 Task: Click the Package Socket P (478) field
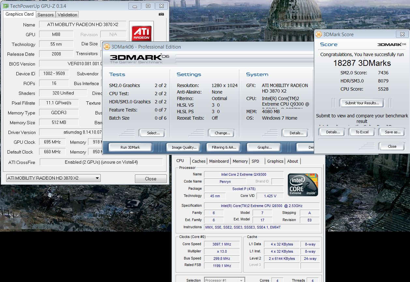[x=244, y=189]
